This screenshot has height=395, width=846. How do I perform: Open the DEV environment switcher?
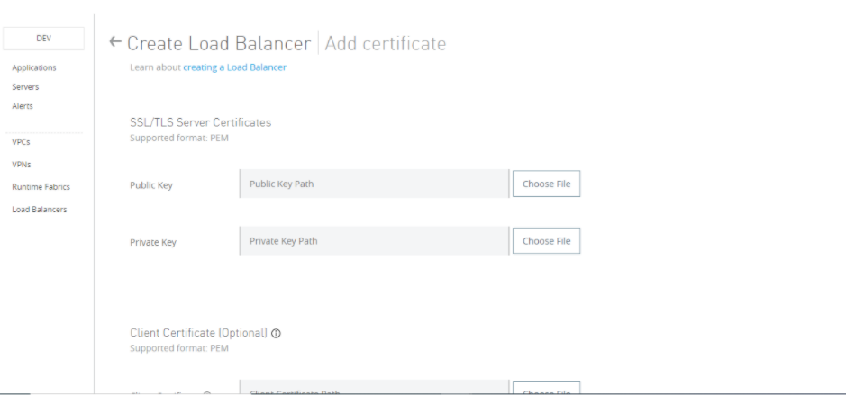point(43,37)
